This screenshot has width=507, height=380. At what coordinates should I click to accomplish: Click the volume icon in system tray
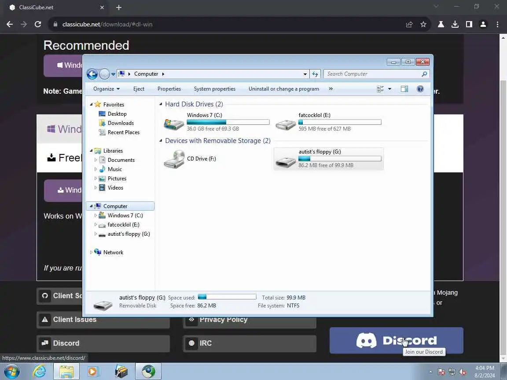(463, 372)
